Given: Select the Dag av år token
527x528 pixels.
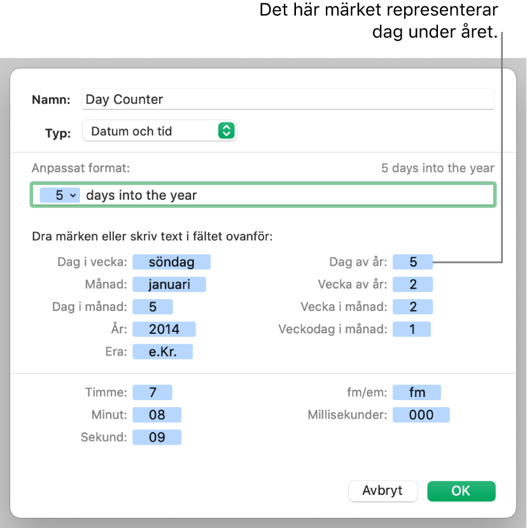Looking at the screenshot, I should point(413,262).
